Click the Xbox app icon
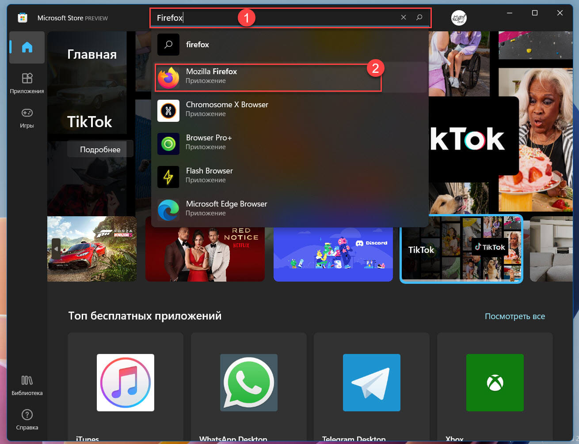Image resolution: width=579 pixels, height=444 pixels. pyautogui.click(x=495, y=383)
